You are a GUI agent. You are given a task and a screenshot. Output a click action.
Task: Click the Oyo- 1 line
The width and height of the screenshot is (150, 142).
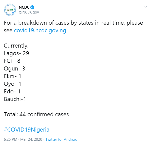(12, 84)
